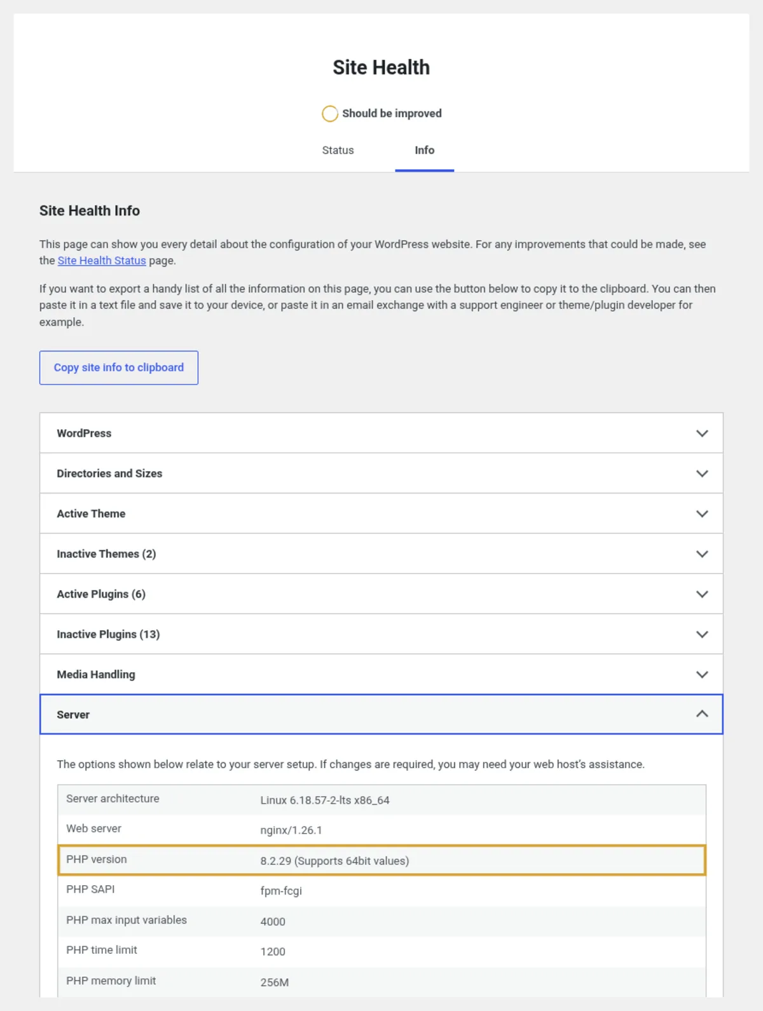
Task: Expand the Directories and Sizes section
Action: pos(381,473)
